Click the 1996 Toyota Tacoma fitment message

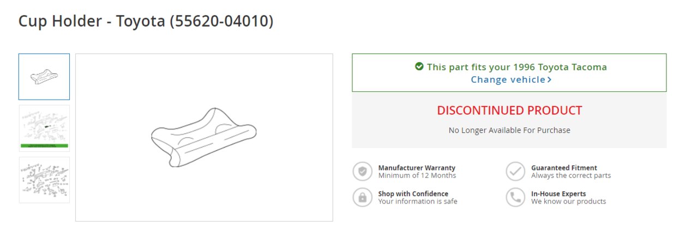pyautogui.click(x=516, y=67)
